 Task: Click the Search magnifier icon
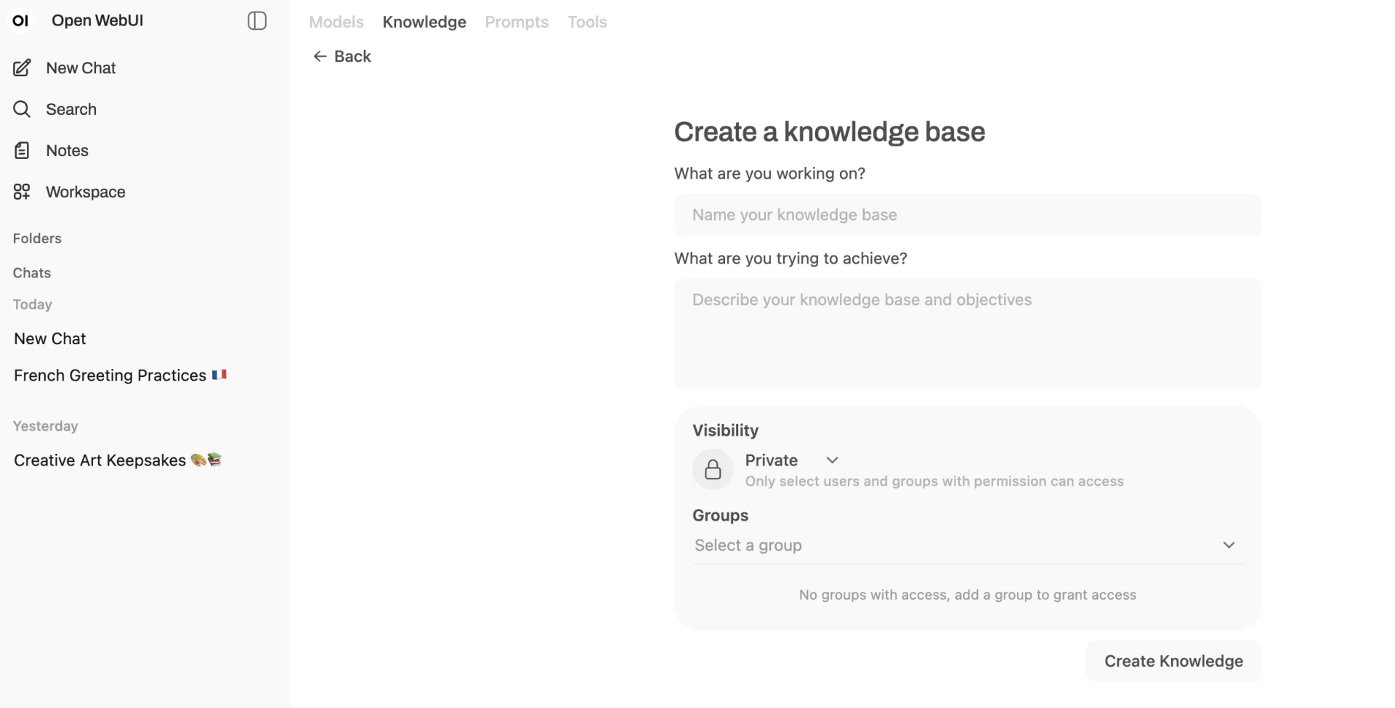click(x=22, y=109)
